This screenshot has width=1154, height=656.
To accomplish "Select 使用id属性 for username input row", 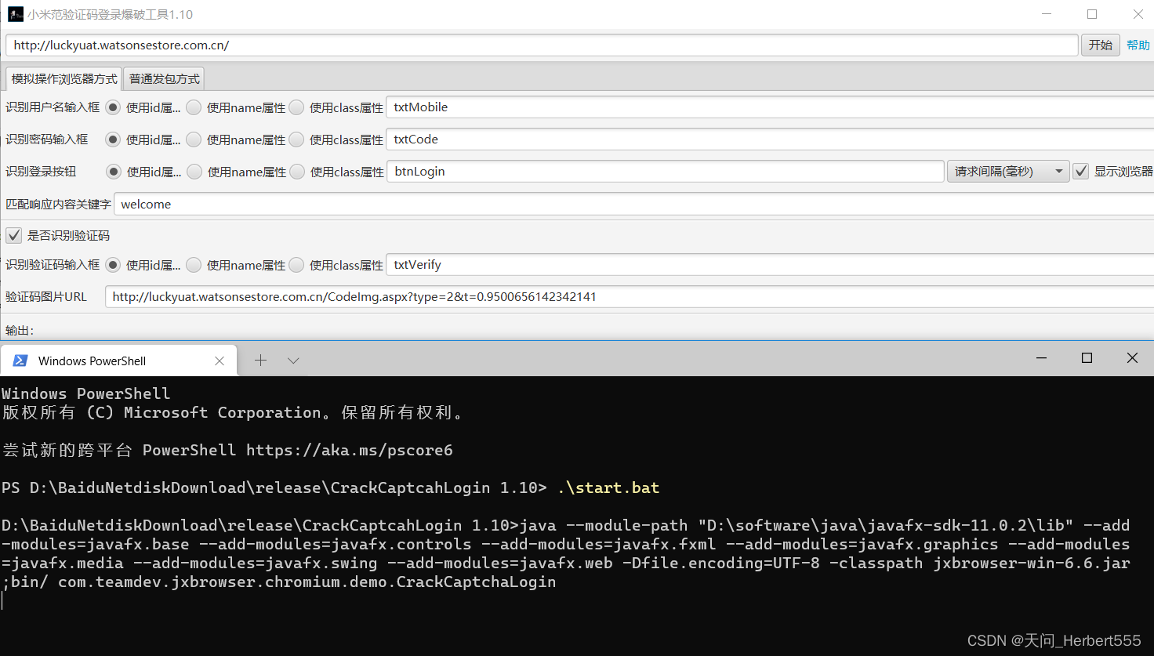I will point(113,107).
